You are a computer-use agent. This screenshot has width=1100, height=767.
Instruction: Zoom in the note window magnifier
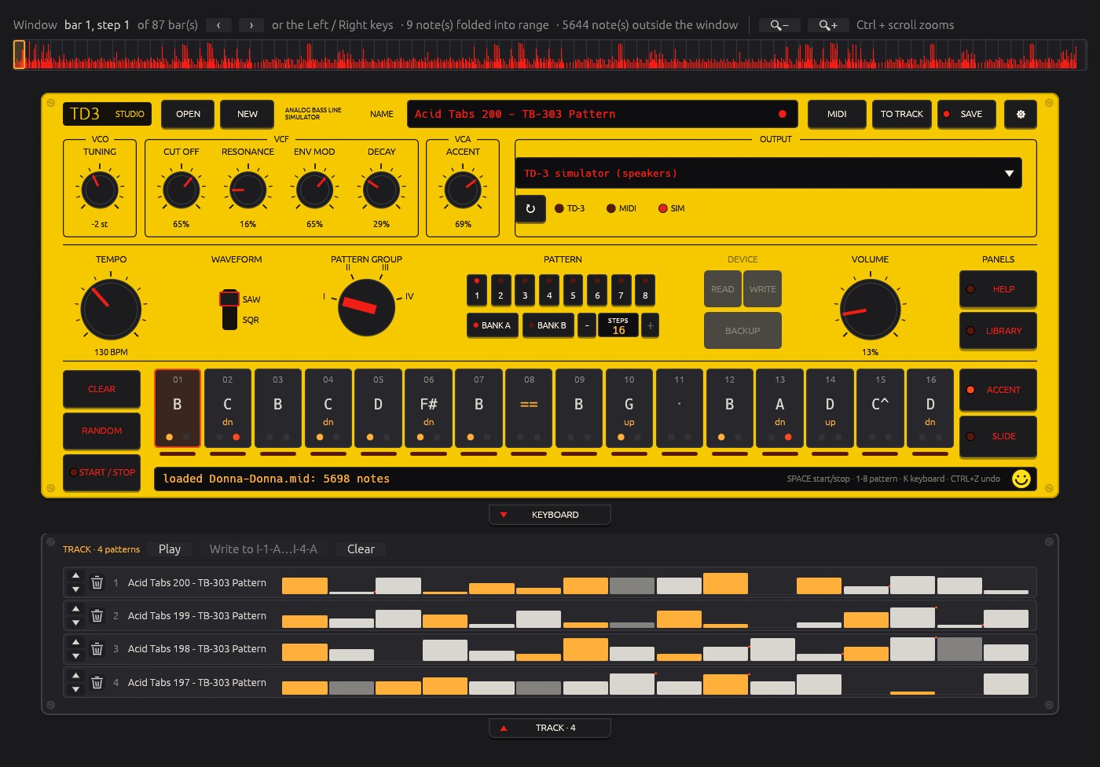click(x=828, y=25)
